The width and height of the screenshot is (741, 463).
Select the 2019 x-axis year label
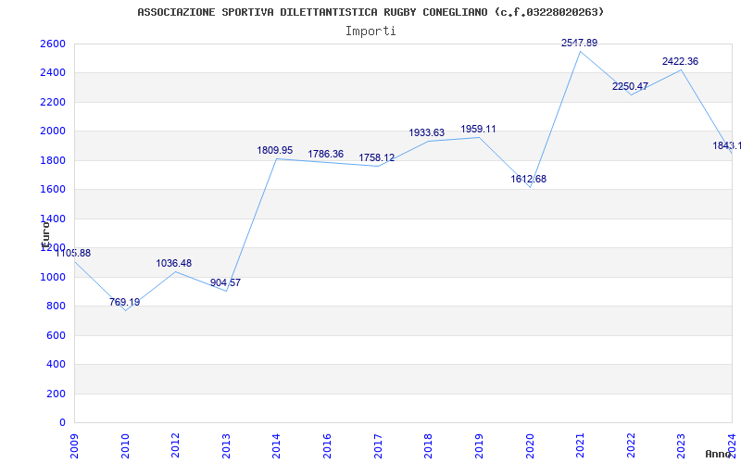(479, 446)
